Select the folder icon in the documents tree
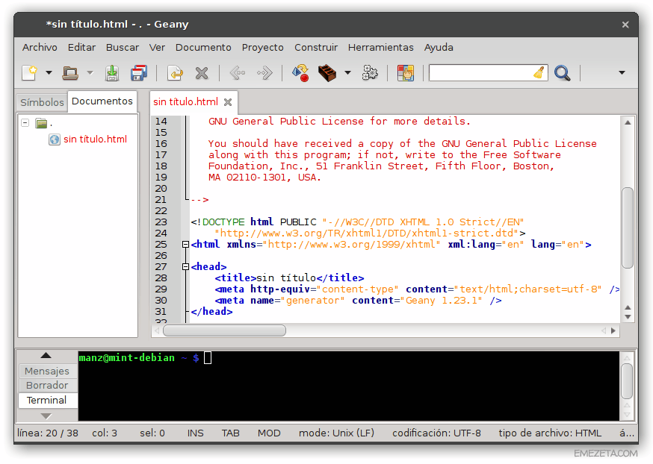 coord(41,123)
